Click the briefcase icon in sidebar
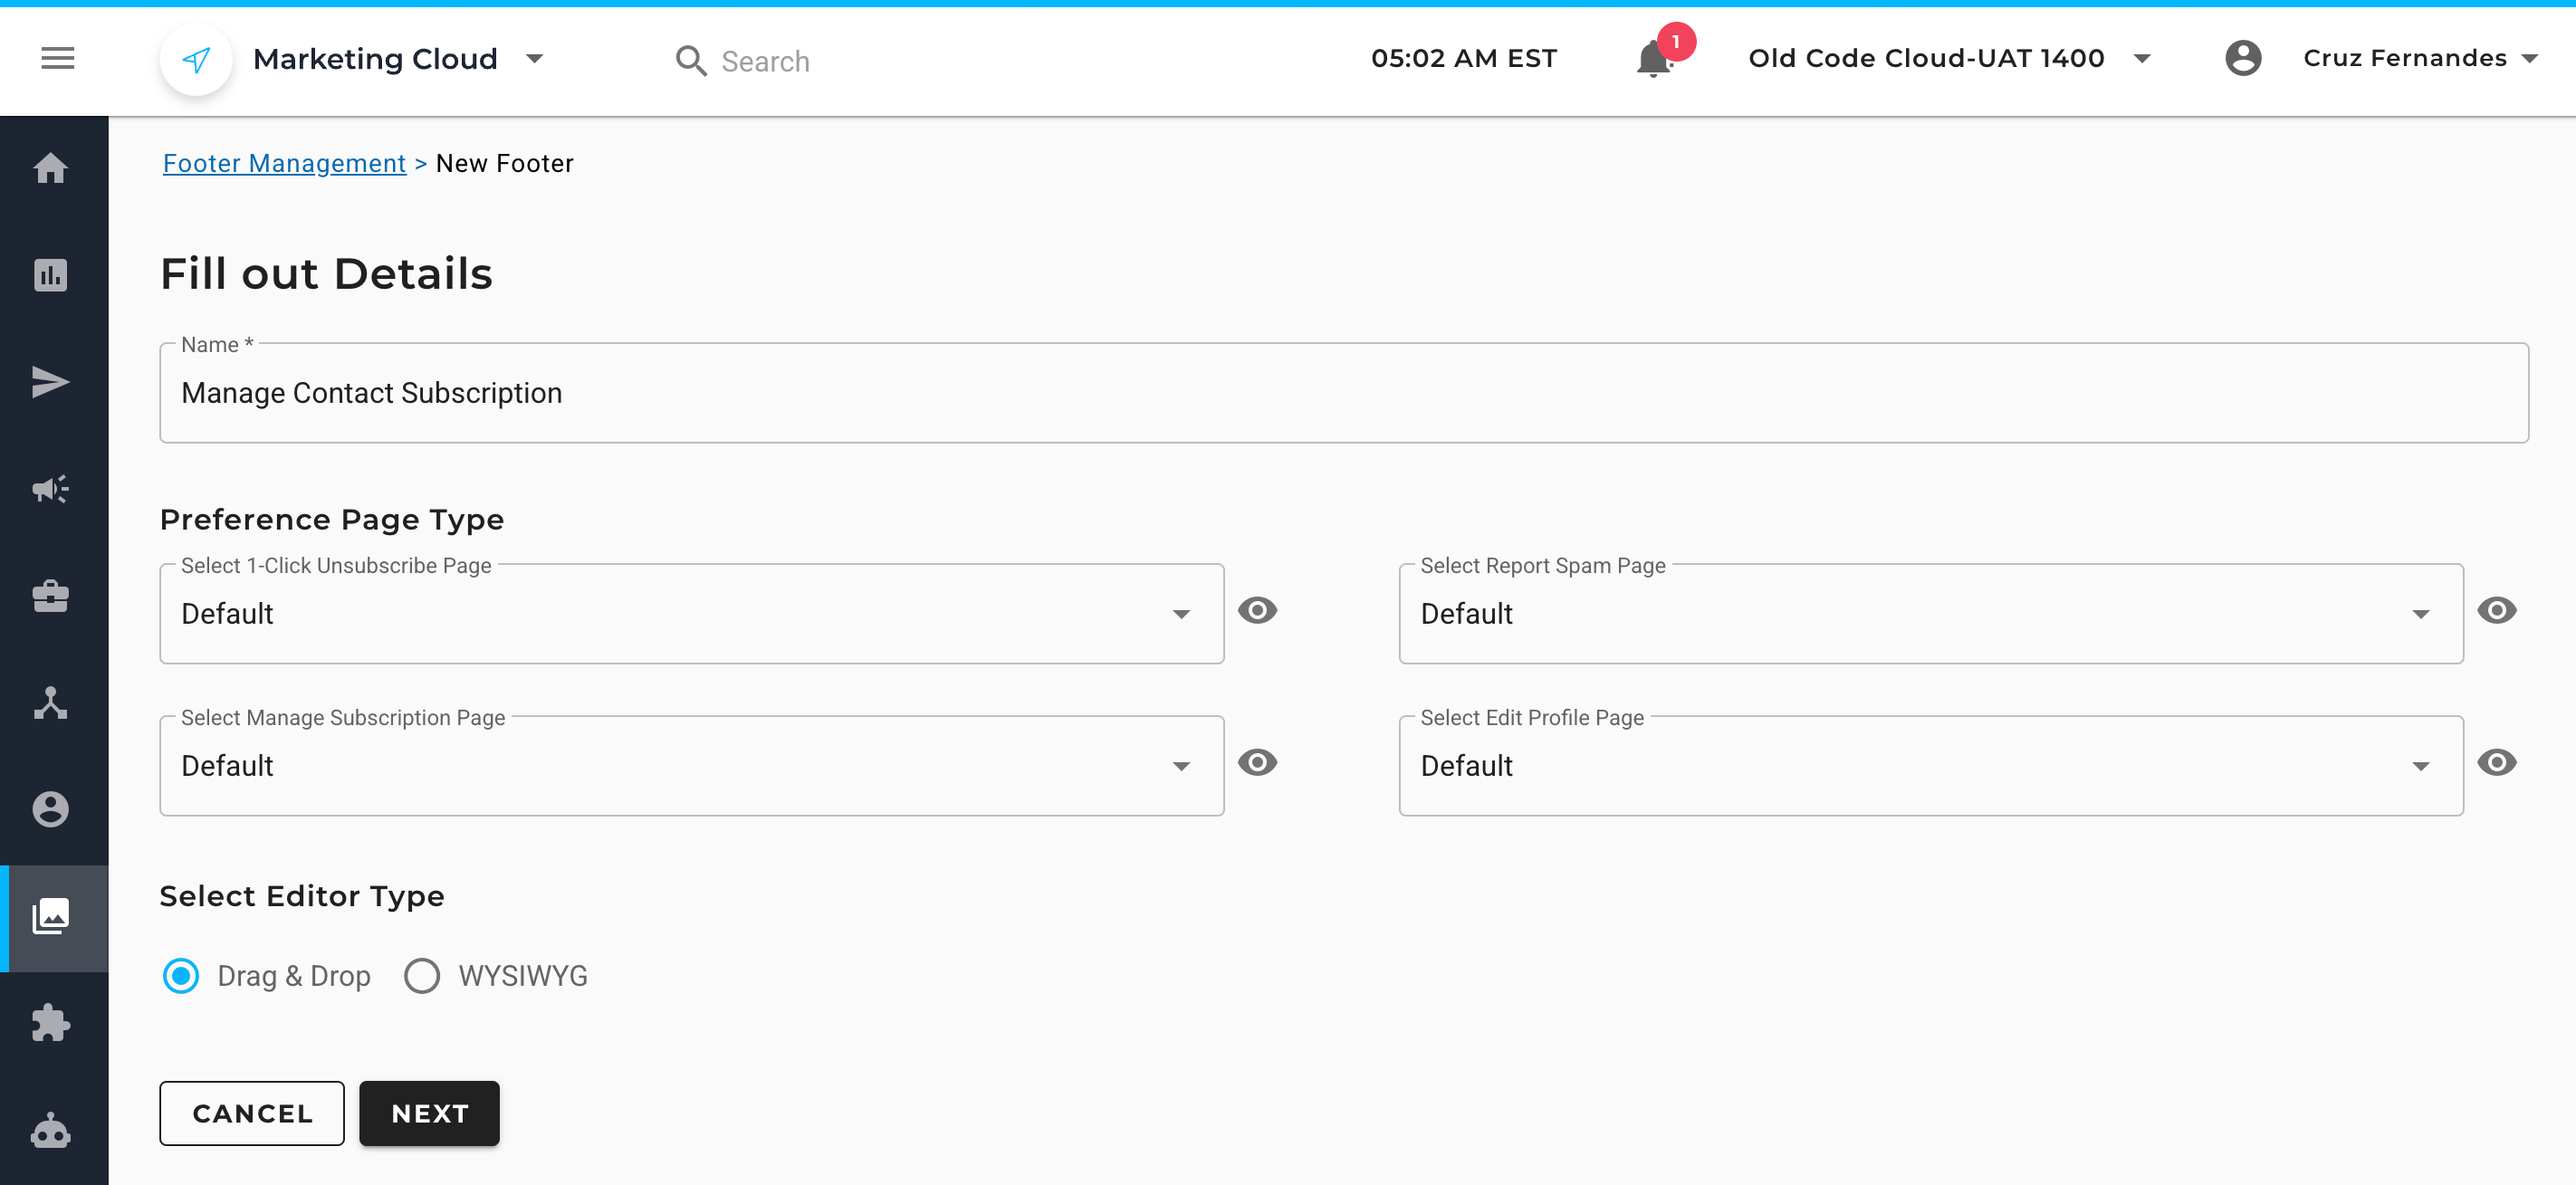2576x1185 pixels. 51,596
